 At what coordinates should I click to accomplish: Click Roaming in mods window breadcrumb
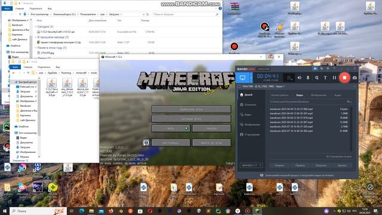point(66,73)
